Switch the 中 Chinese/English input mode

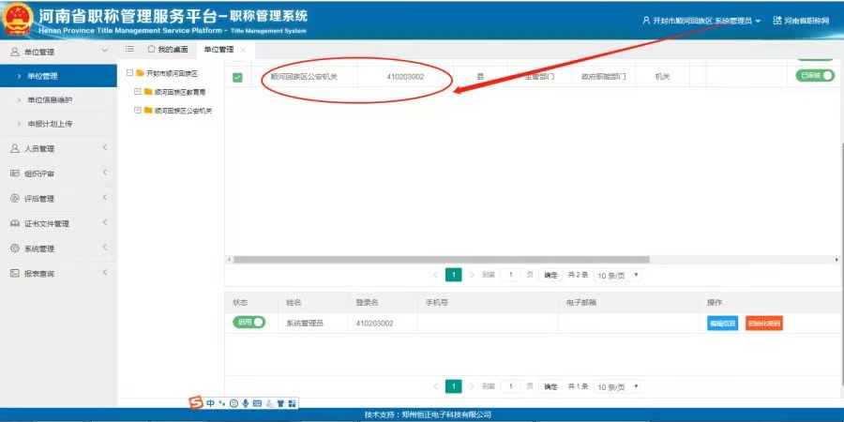pyautogui.click(x=210, y=403)
